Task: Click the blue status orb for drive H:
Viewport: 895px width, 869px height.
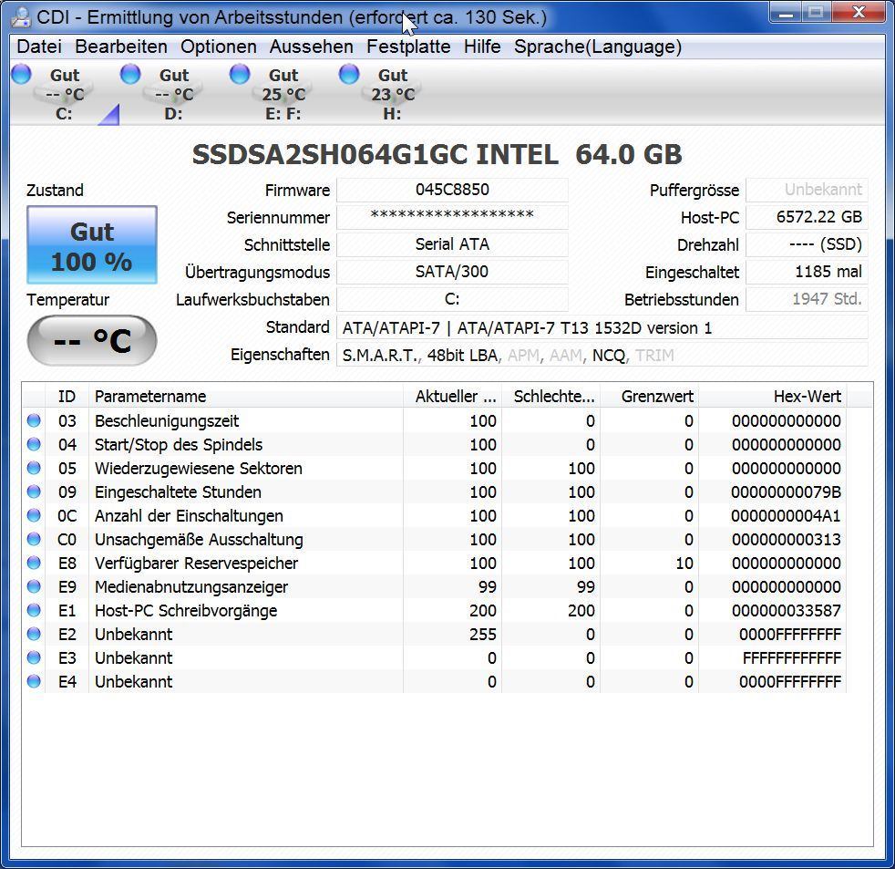Action: click(x=349, y=74)
